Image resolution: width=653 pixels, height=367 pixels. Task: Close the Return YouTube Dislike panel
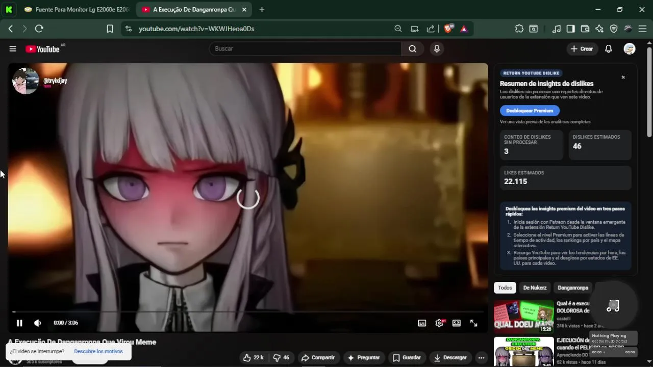pyautogui.click(x=623, y=77)
